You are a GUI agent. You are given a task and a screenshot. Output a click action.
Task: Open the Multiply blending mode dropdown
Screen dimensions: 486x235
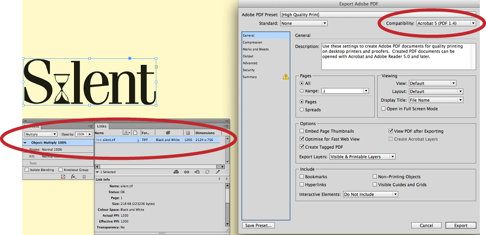coord(41,134)
